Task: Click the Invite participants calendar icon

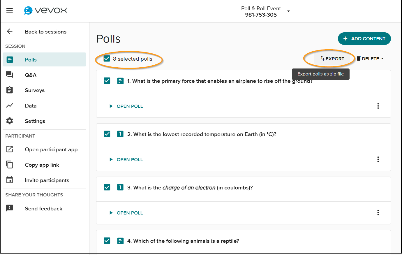Action: click(x=10, y=180)
